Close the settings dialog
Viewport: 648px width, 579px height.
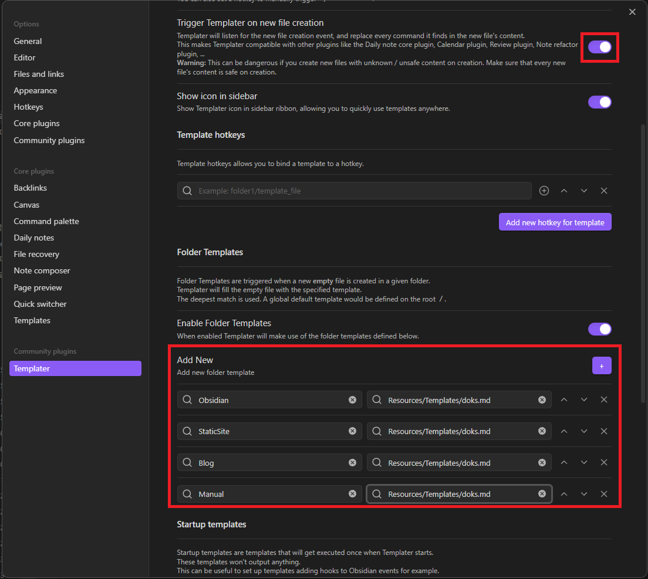click(x=632, y=12)
